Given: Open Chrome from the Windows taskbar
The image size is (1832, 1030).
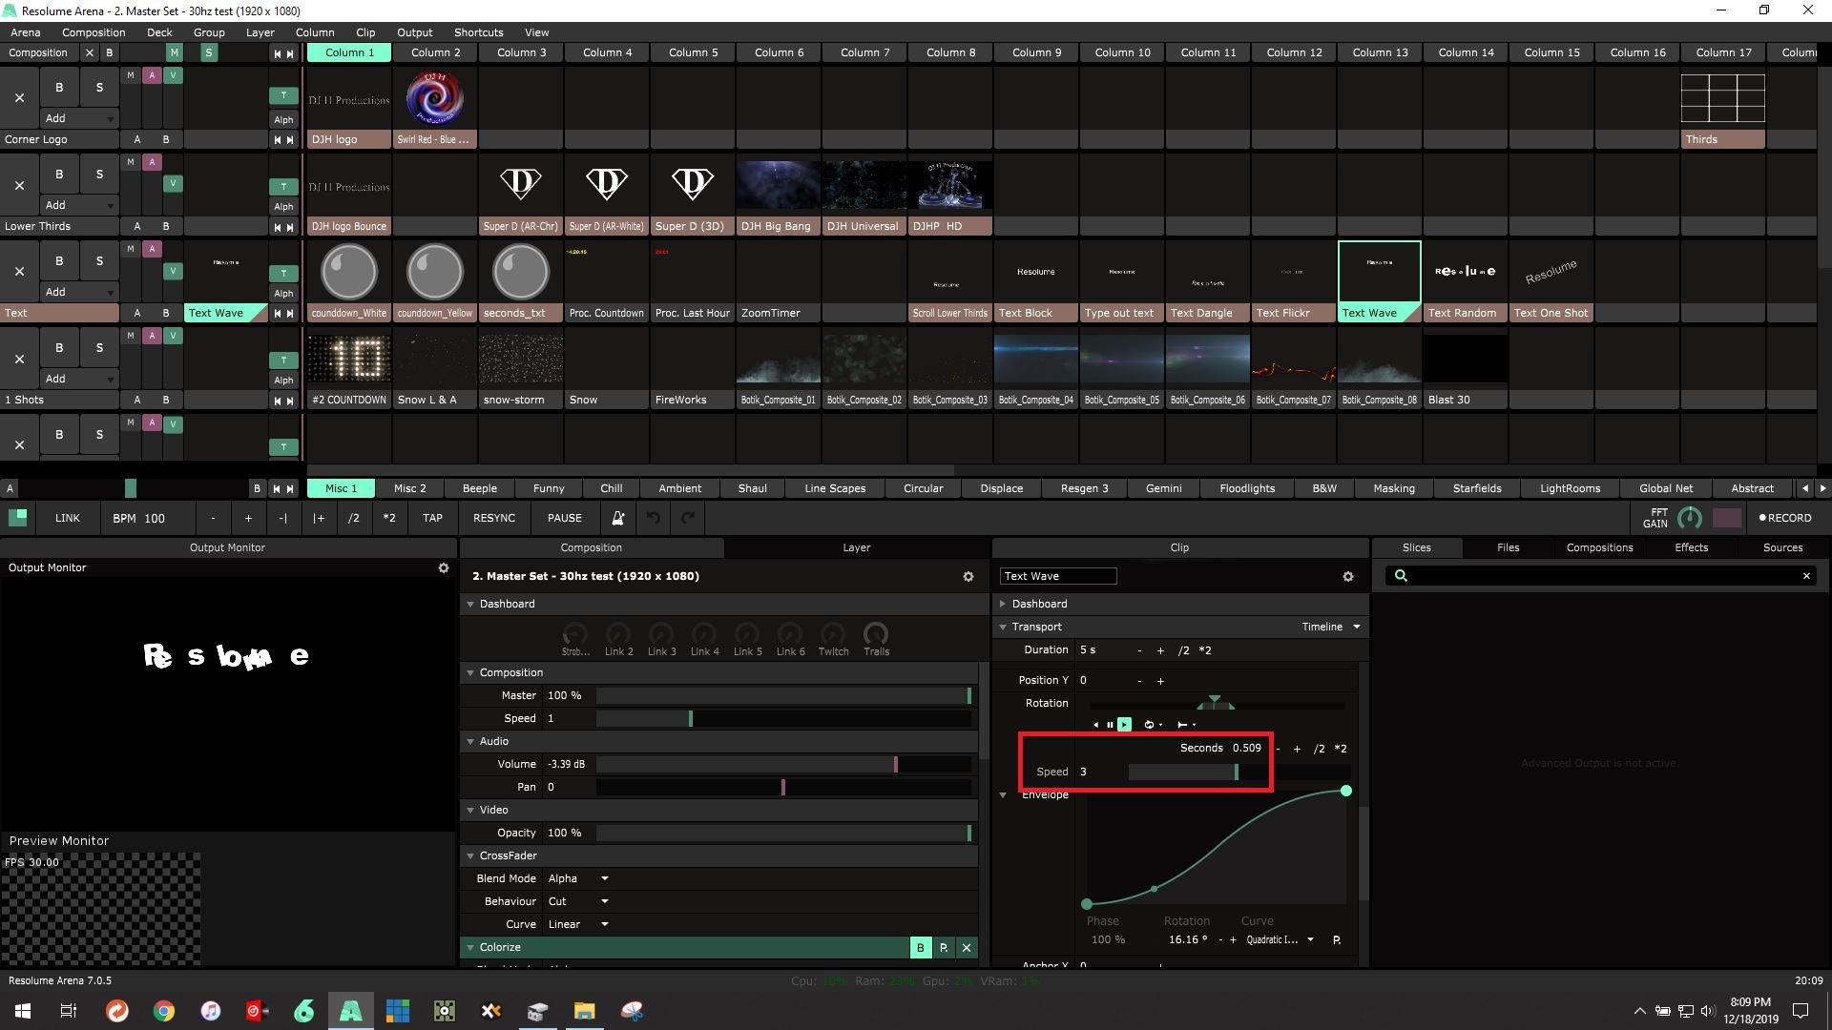Looking at the screenshot, I should (164, 1011).
